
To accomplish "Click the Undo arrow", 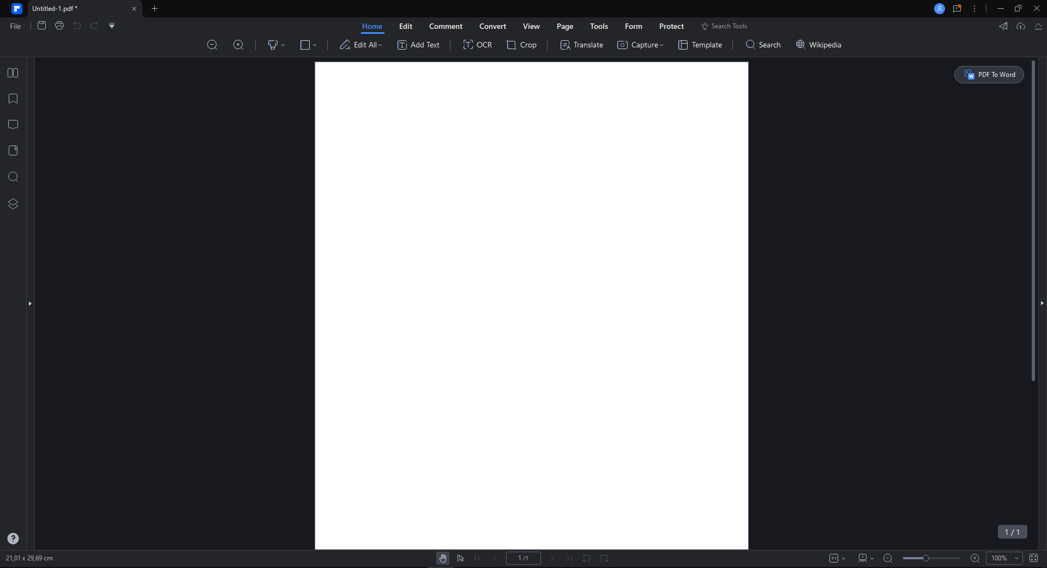I will pyautogui.click(x=77, y=26).
